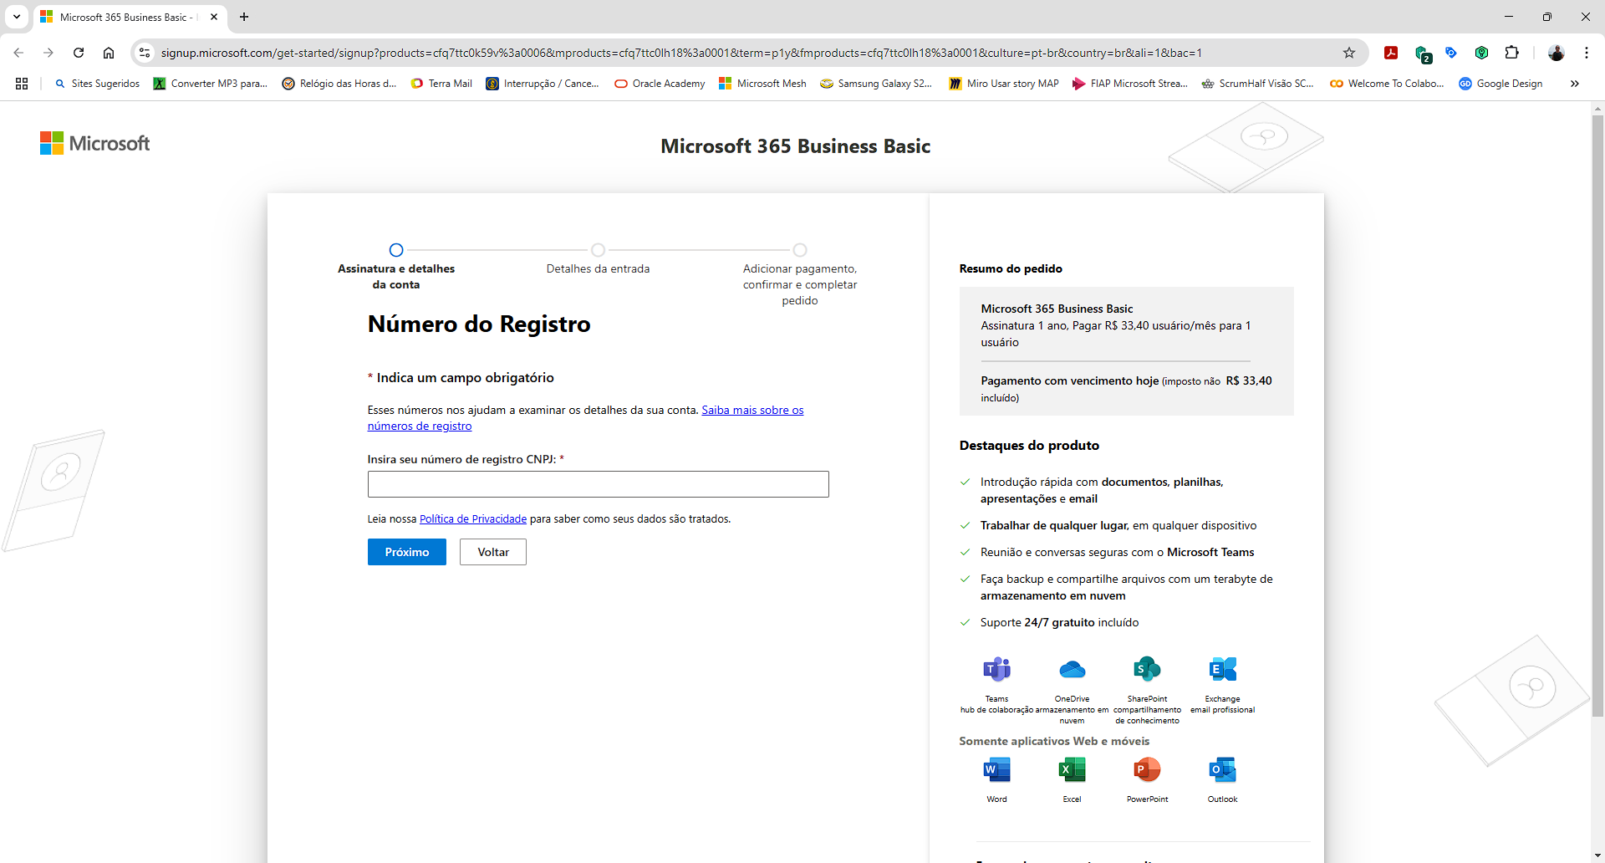The width and height of the screenshot is (1605, 863).
Task: Click the Detalhes da entrada step circle
Action: pos(598,250)
